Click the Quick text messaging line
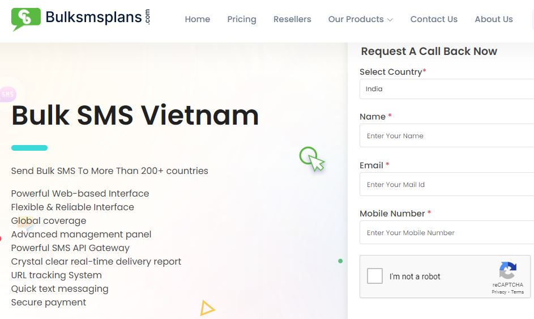Image resolution: width=534 pixels, height=319 pixels. tap(59, 289)
